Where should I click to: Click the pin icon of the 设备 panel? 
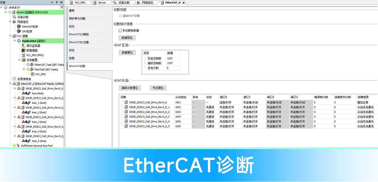click(x=57, y=2)
